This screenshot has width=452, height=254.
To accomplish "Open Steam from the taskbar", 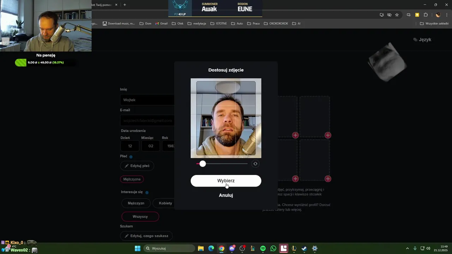I will pos(304,248).
